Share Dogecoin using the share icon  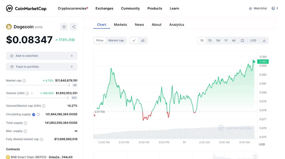[x=73, y=27]
